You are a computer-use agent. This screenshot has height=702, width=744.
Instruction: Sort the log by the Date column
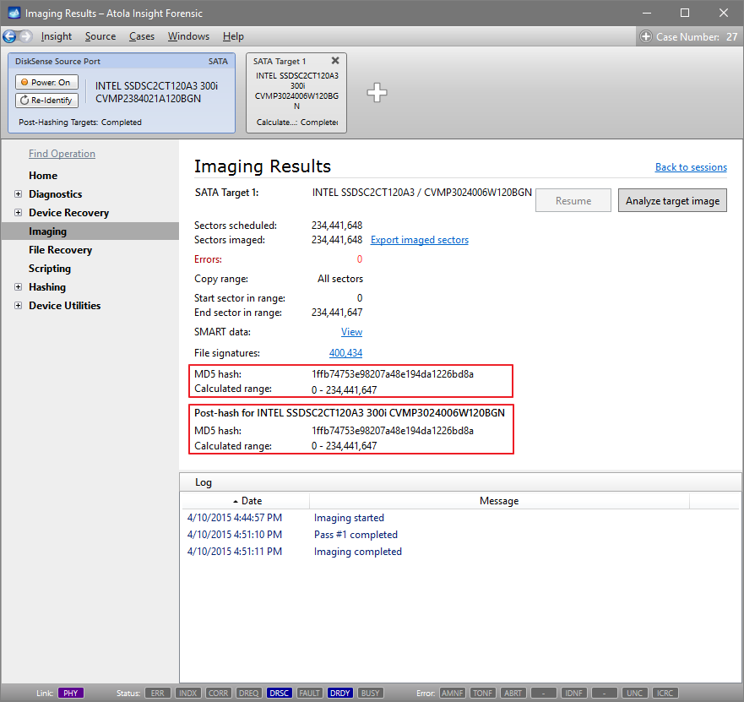[250, 500]
